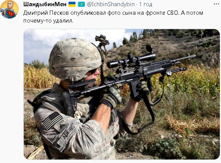221x163 pixels.
Task: Open the ШандыбинМен profile avatar
Action: click(x=9, y=9)
